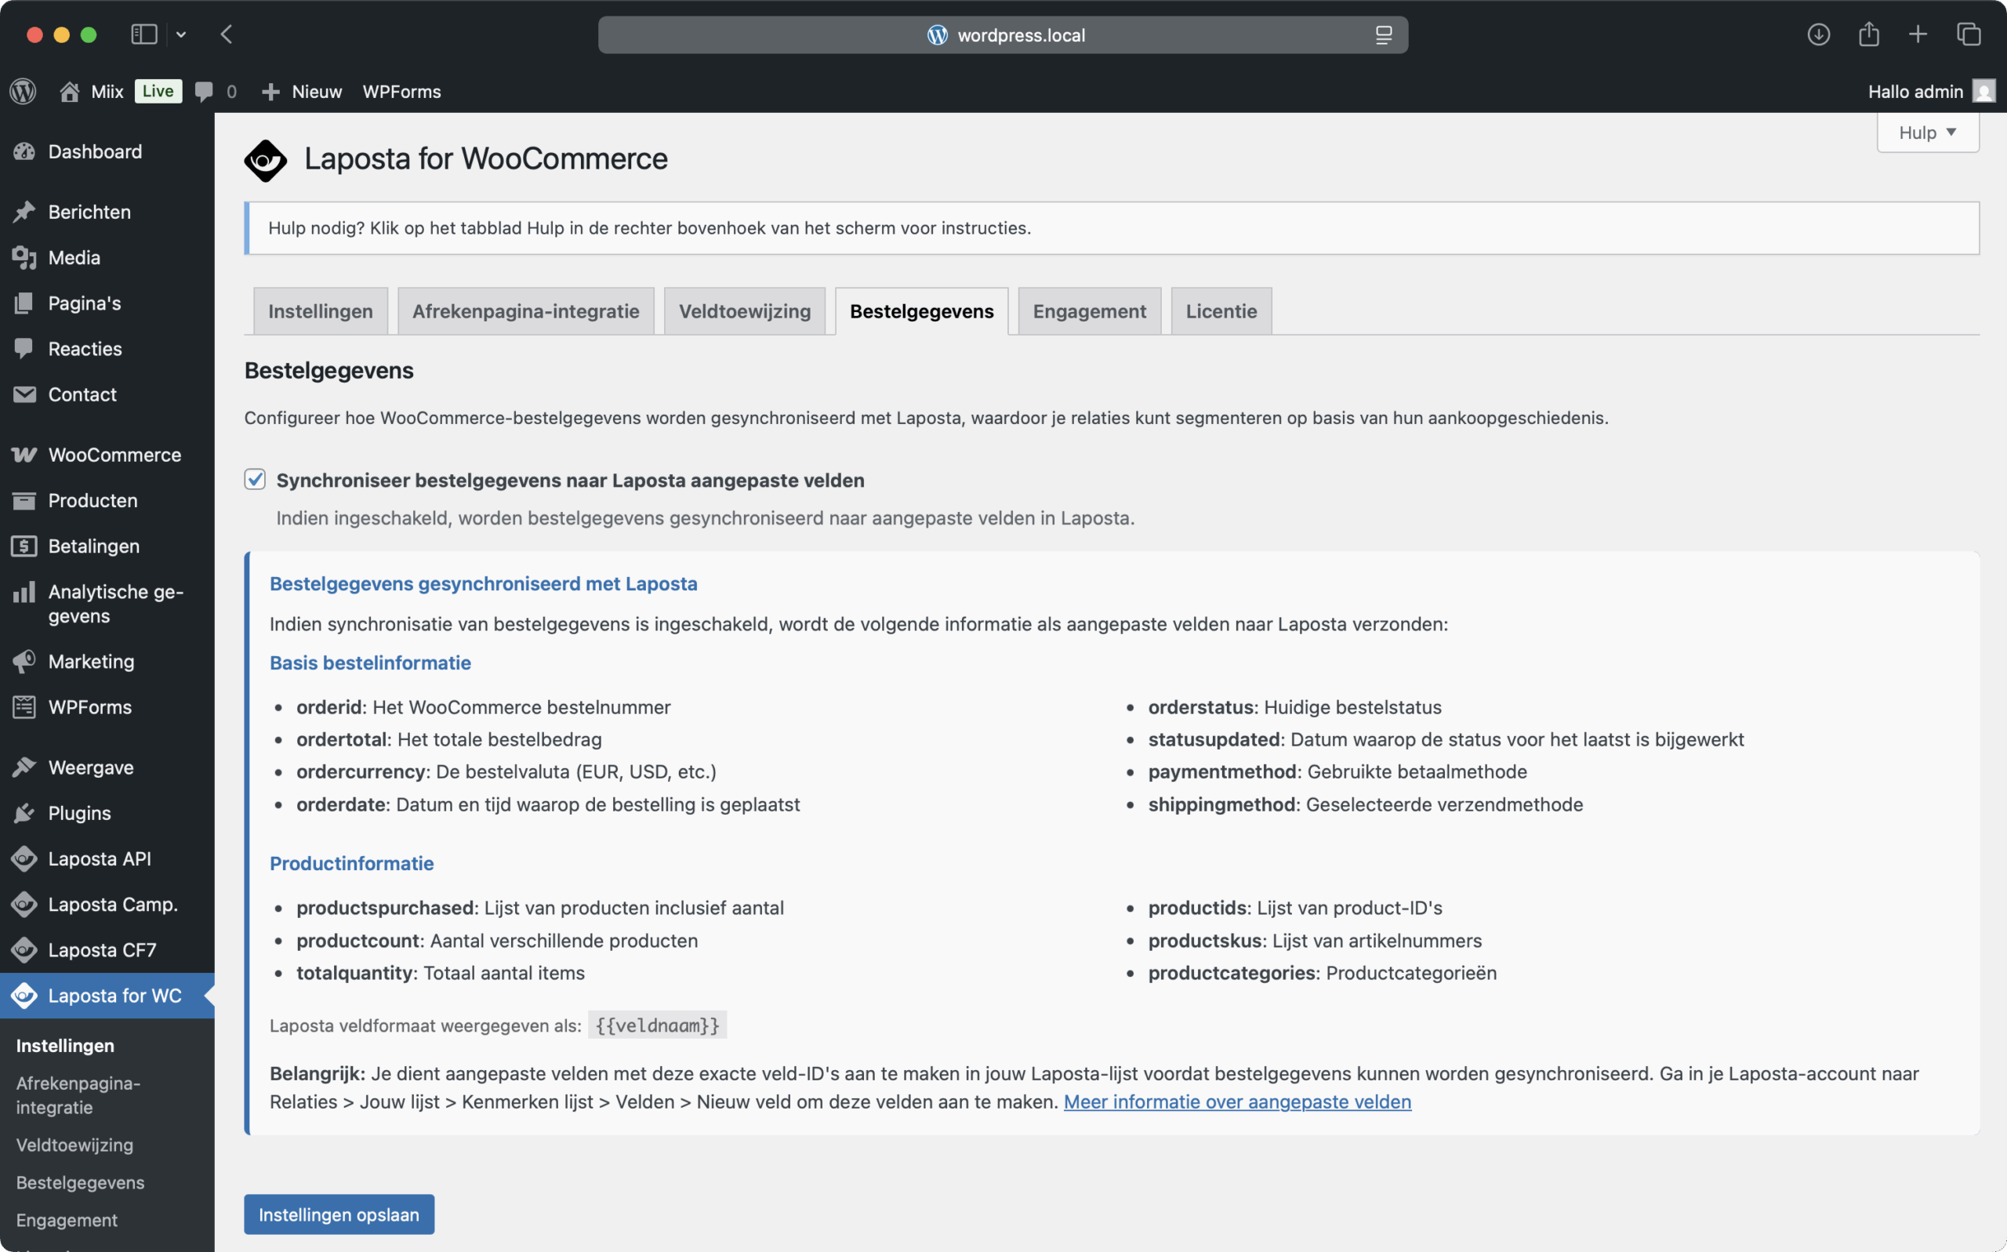2007x1252 pixels.
Task: Click the Weergave brush icon
Action: [24, 768]
